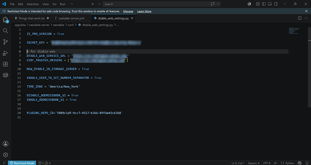311x165 pixels.
Task: Expand dtable_web_settings.py breadcrumb item
Action: 96,25
